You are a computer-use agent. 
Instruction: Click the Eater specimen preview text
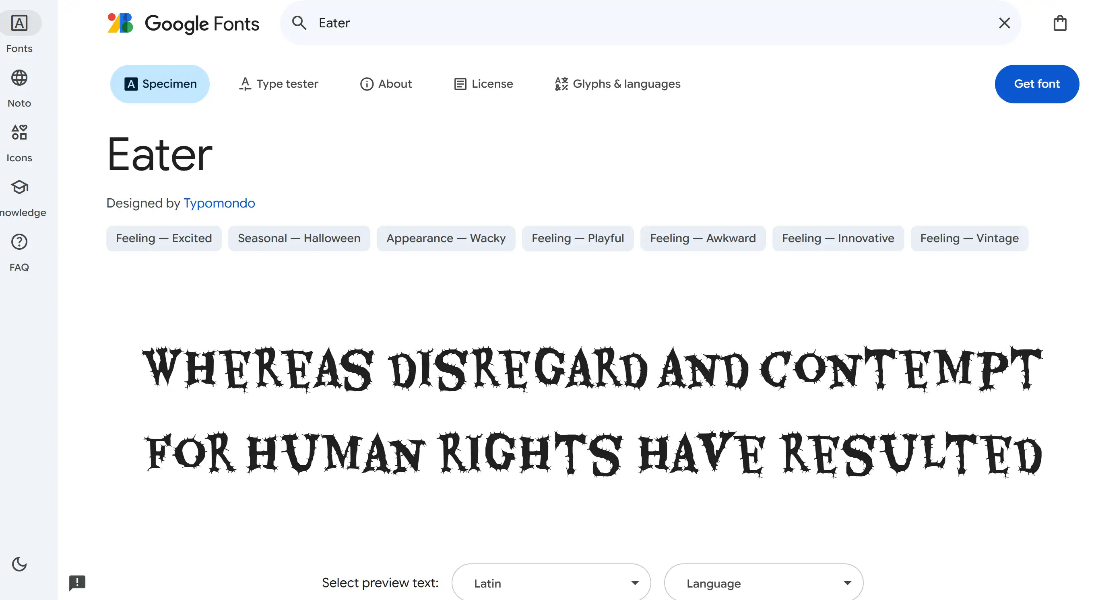pyautogui.click(x=592, y=412)
